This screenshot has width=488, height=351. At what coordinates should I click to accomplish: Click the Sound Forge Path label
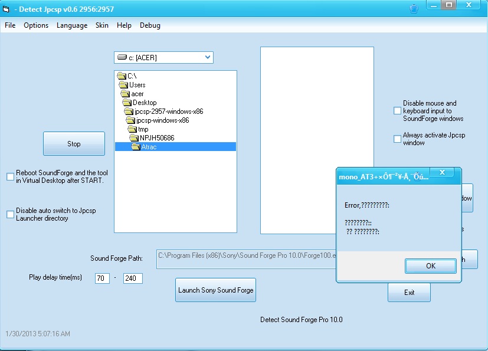pyautogui.click(x=116, y=258)
